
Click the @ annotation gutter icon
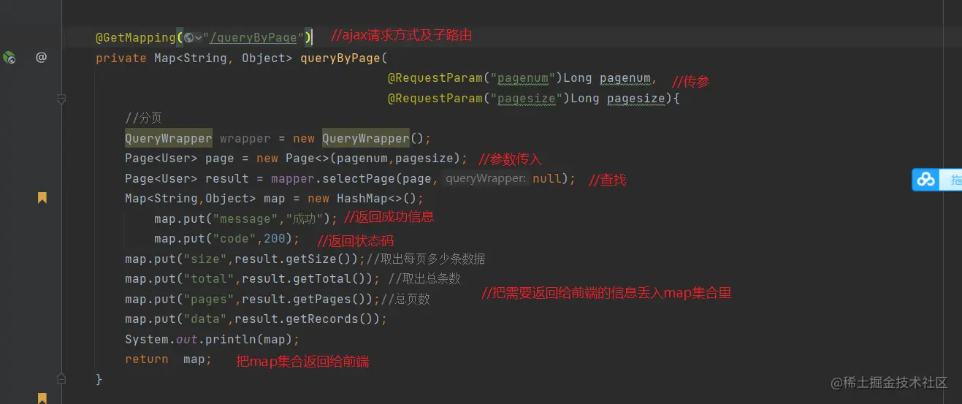(42, 58)
